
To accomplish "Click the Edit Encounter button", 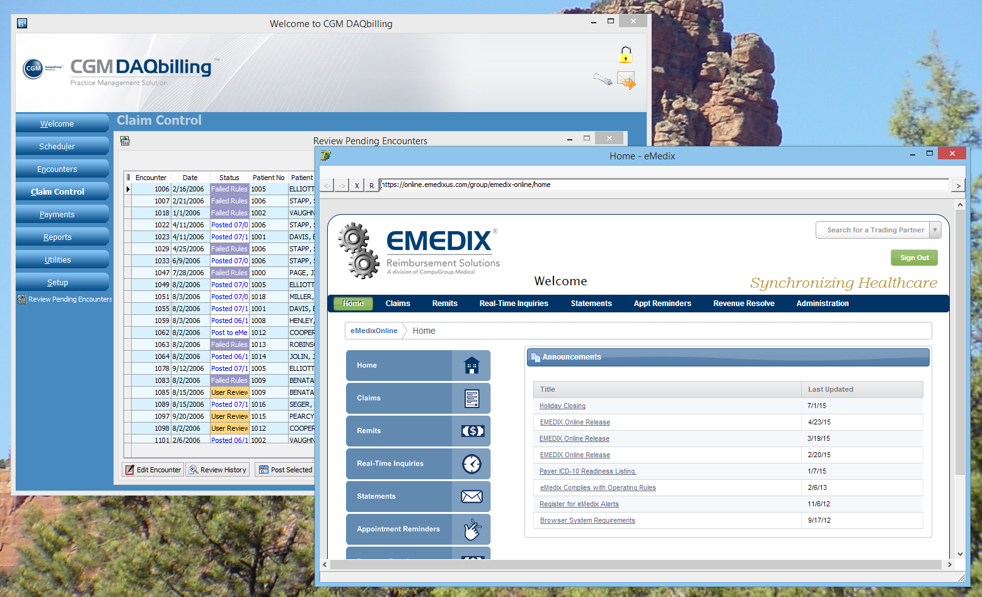I will point(153,470).
